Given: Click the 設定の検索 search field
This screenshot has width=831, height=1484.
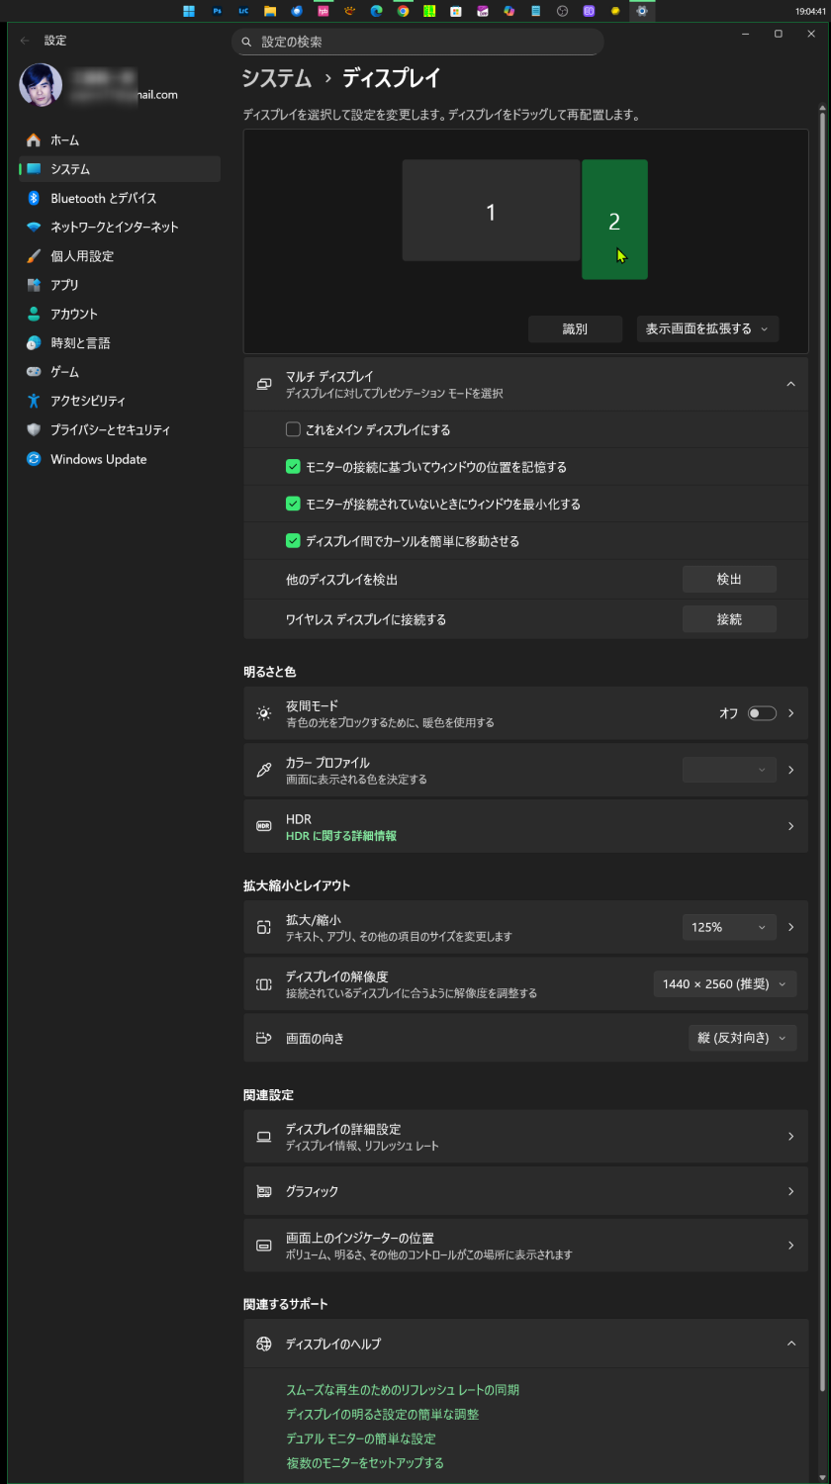Looking at the screenshot, I should click(417, 42).
